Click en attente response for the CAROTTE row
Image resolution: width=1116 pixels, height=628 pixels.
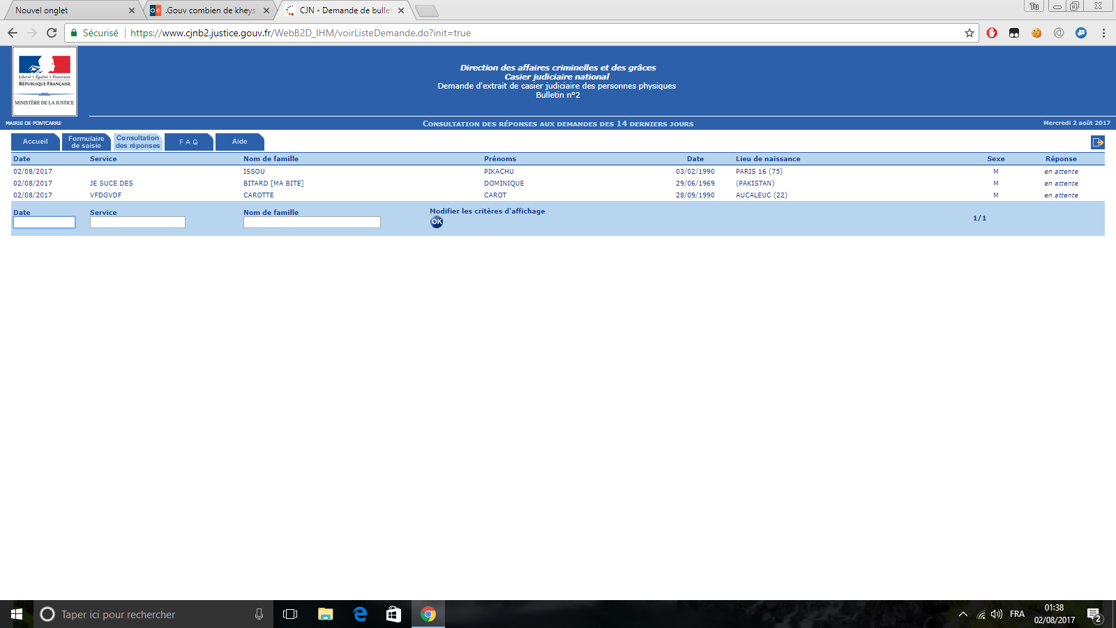click(x=1061, y=195)
